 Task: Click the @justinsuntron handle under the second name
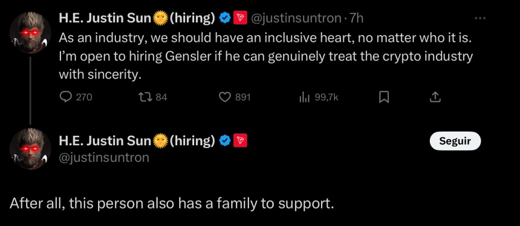click(104, 158)
